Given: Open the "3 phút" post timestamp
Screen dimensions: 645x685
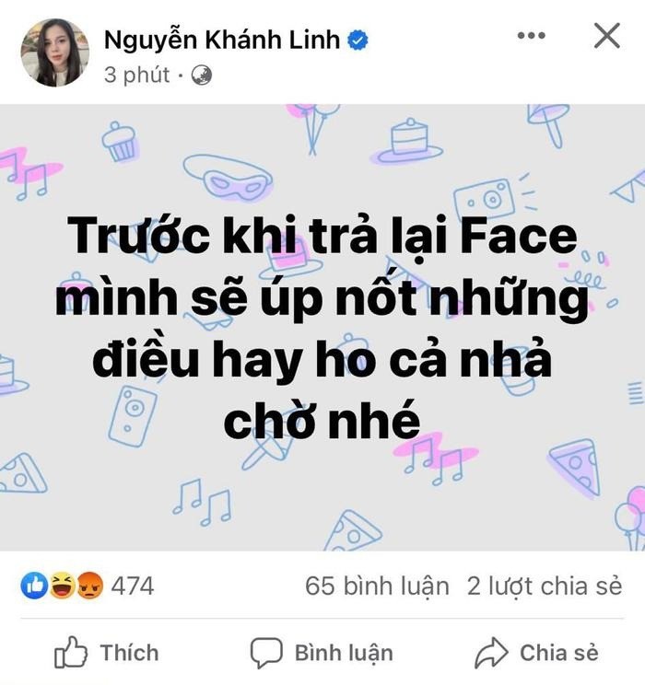Looking at the screenshot, I should click(x=136, y=75).
